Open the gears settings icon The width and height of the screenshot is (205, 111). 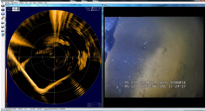3,18
